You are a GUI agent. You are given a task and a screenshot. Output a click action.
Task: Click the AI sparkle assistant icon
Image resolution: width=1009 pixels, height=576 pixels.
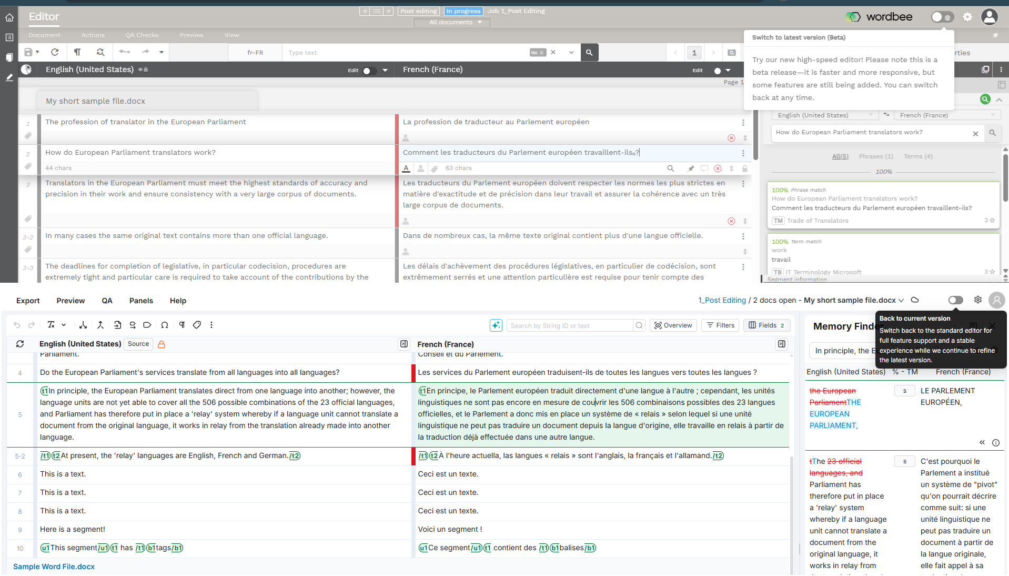click(496, 325)
